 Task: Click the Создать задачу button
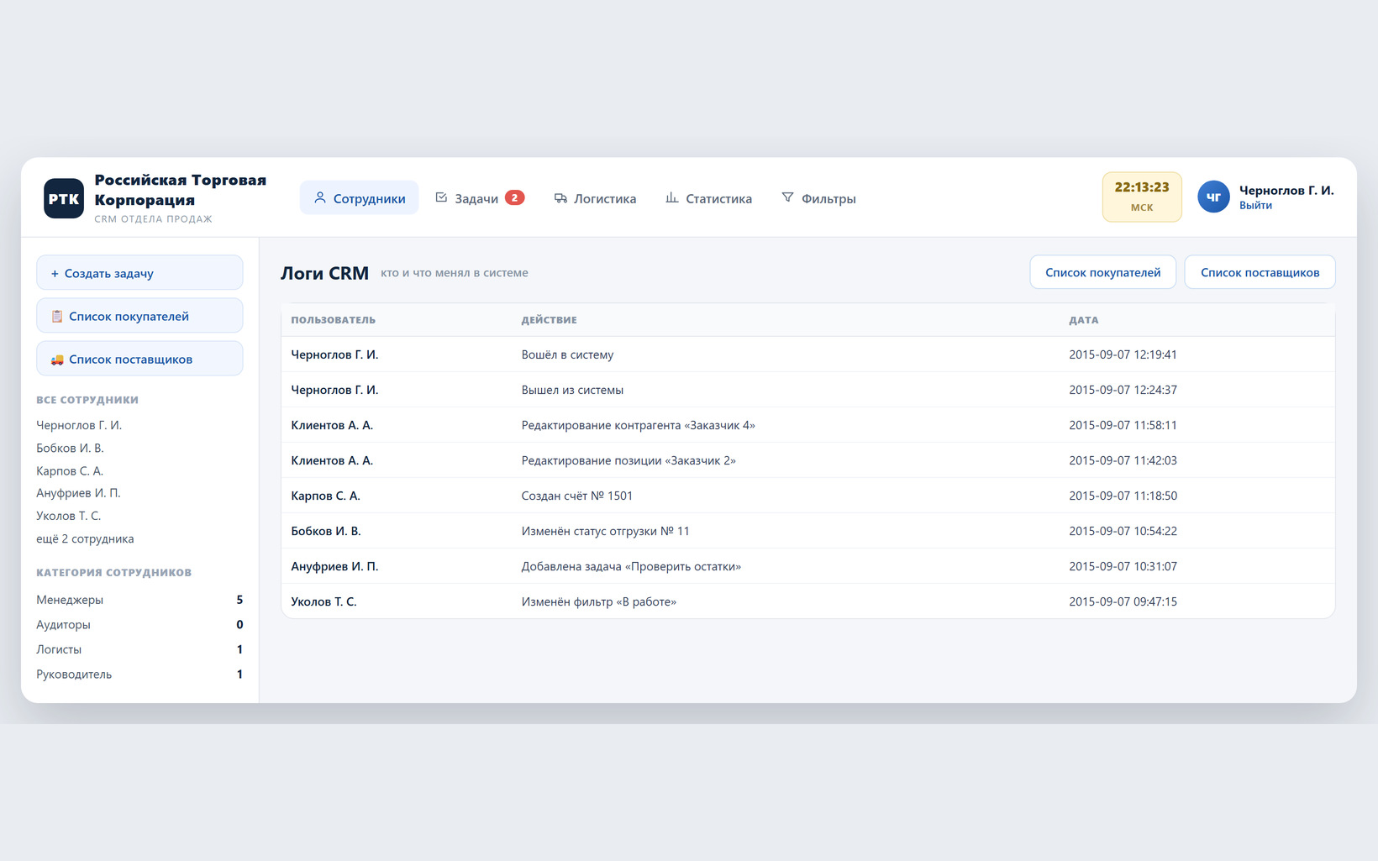tap(139, 273)
